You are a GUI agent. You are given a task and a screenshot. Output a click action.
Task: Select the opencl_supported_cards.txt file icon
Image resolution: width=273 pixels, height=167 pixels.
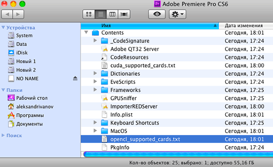pyautogui.click(x=104, y=139)
